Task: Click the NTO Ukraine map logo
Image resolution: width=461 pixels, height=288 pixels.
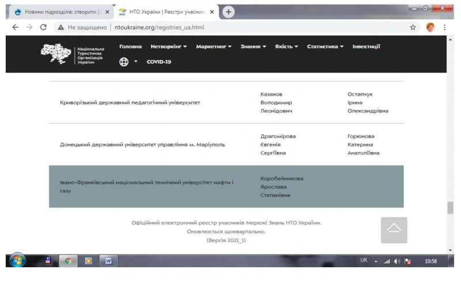Action: click(56, 54)
